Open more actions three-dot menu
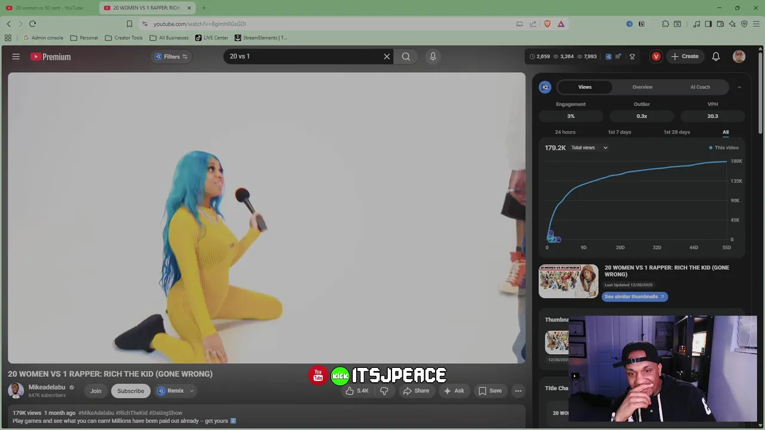The image size is (765, 430). coord(518,391)
